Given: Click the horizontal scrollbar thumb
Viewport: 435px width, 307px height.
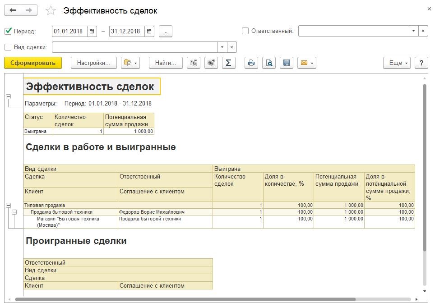Looking at the screenshot, I should [x=185, y=299].
